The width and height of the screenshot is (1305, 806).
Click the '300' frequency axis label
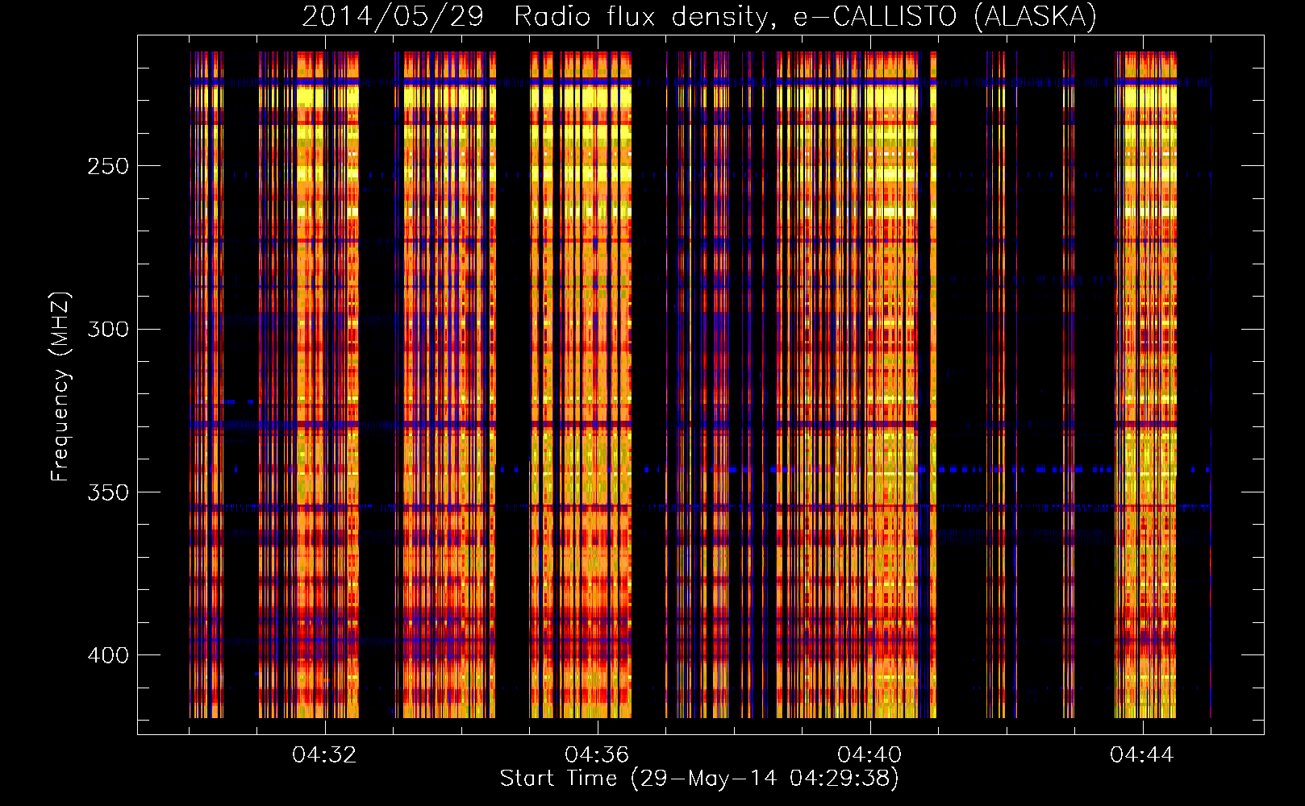(108, 329)
